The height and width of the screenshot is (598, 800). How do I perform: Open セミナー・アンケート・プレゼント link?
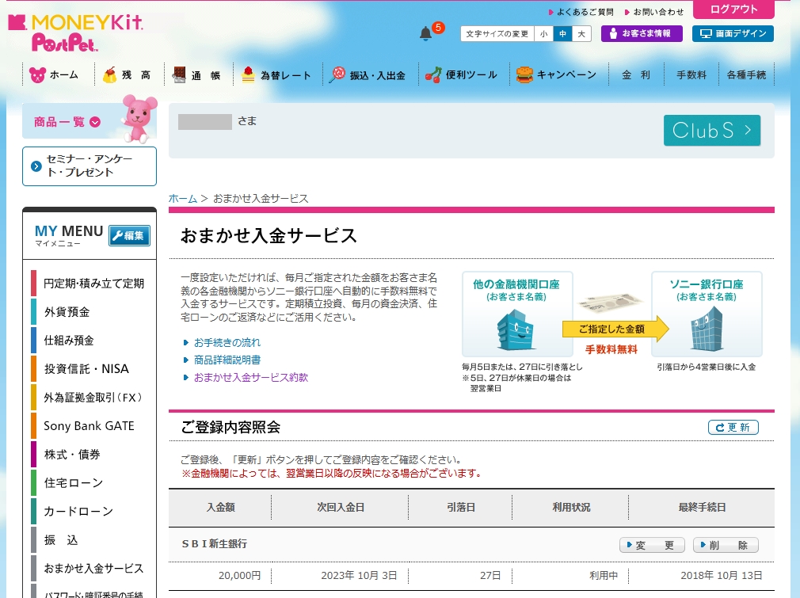click(90, 166)
